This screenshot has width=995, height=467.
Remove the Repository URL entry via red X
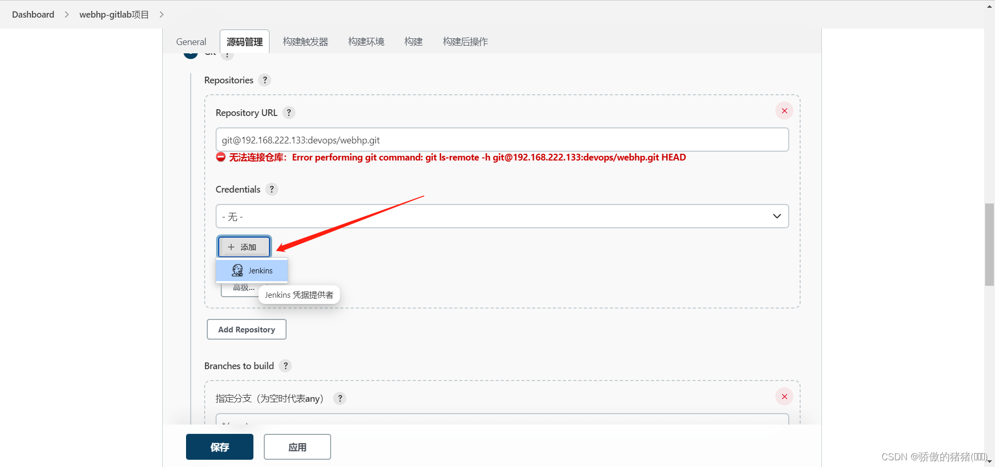[784, 110]
